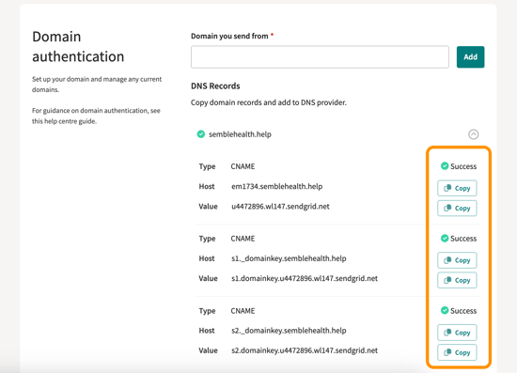Copy the s1.domainkey.u4472896.wl147.sendgrid.net value
Image resolution: width=517 pixels, height=373 pixels.
pyautogui.click(x=457, y=280)
